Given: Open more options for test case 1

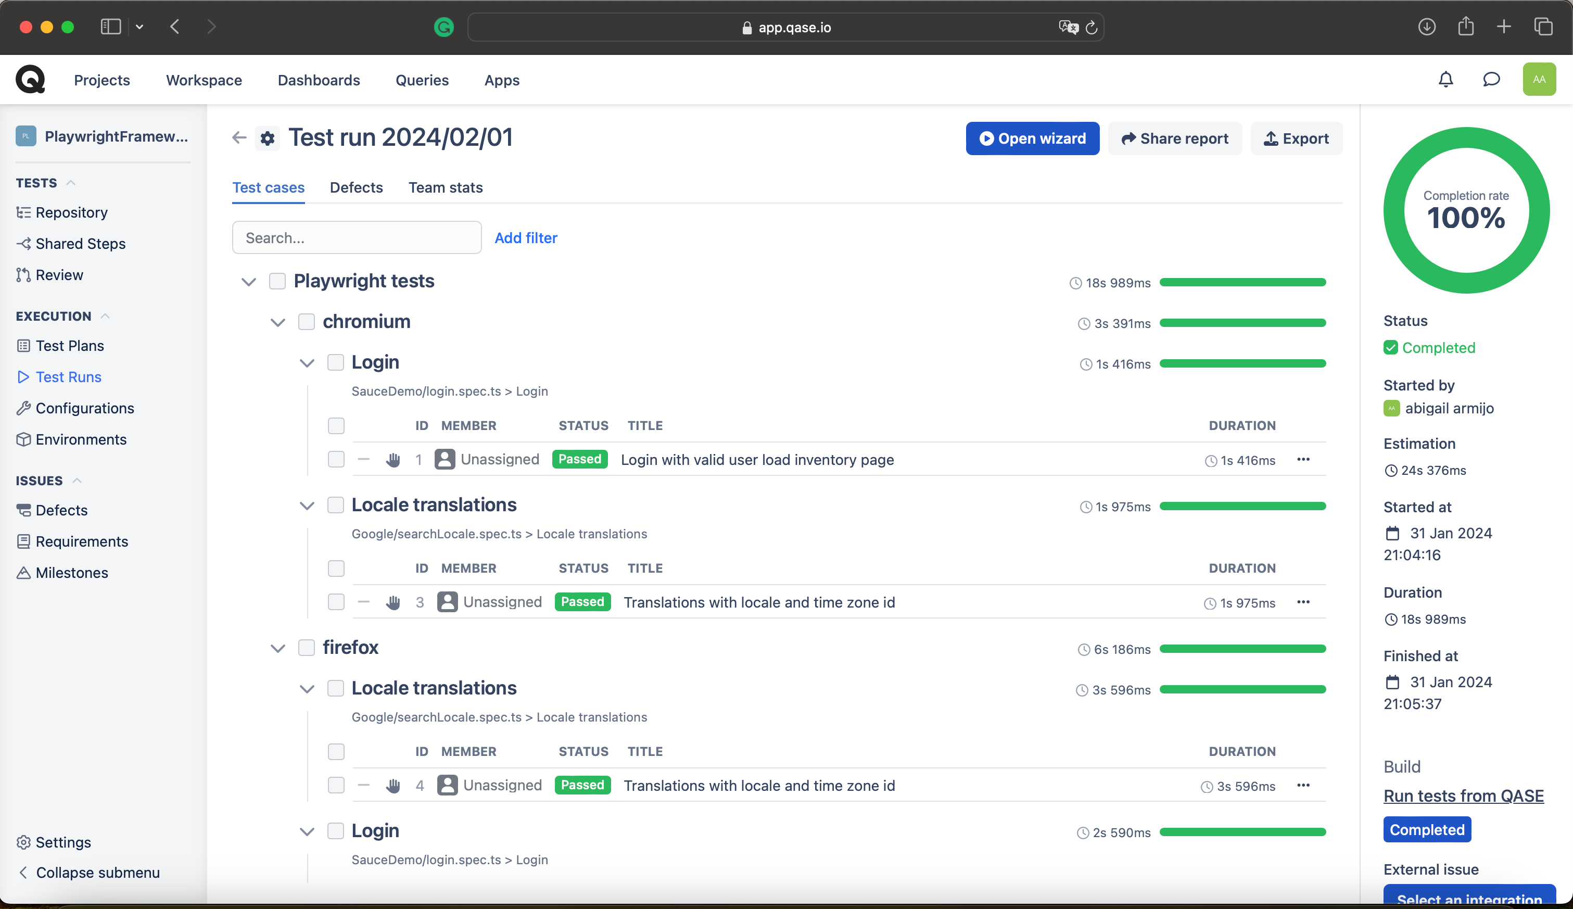Looking at the screenshot, I should point(1303,460).
